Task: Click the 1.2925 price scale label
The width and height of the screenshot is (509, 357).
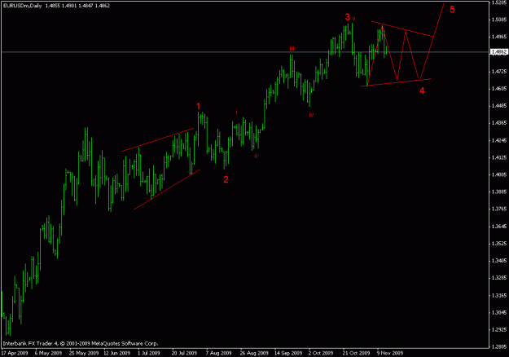Action: click(499, 330)
